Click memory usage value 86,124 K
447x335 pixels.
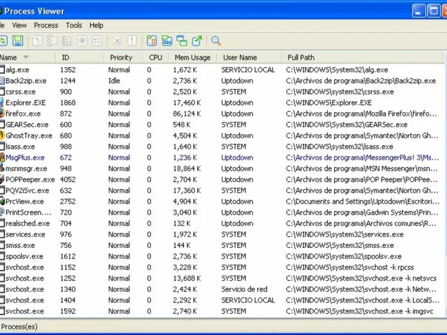[x=187, y=114]
